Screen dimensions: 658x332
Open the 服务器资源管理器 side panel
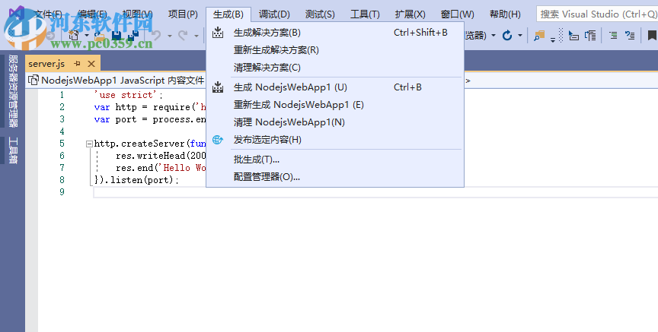point(13,91)
